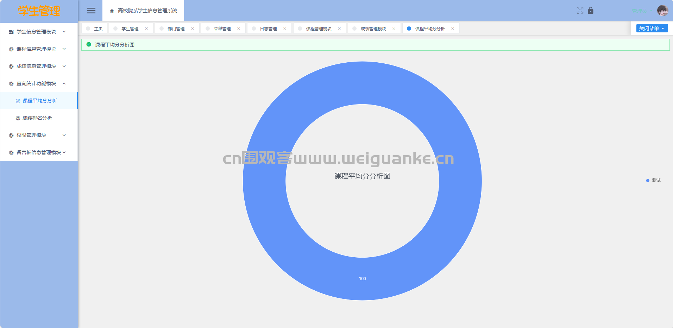Click the lock screen icon
Image resolution: width=673 pixels, height=328 pixels.
click(x=591, y=11)
